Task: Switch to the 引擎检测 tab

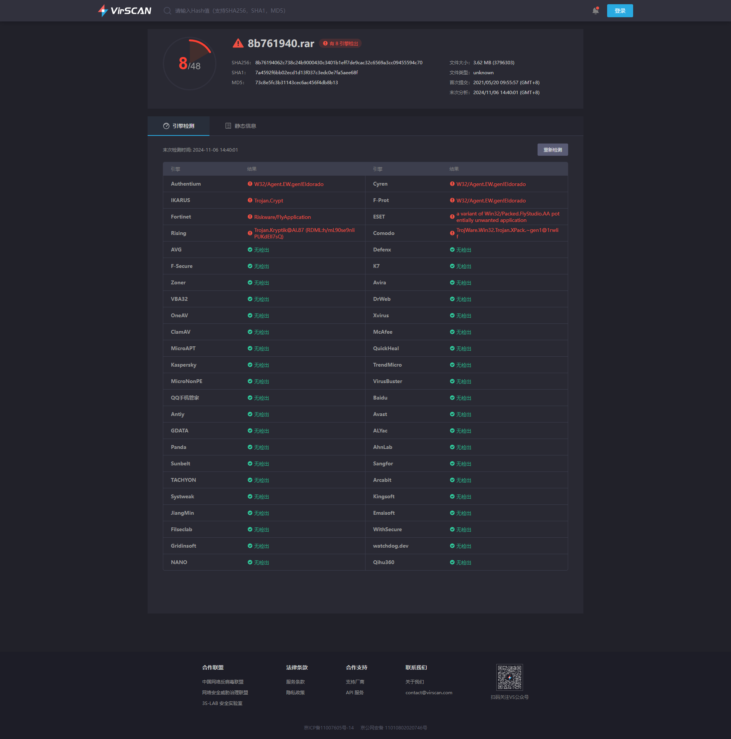Action: [x=179, y=126]
